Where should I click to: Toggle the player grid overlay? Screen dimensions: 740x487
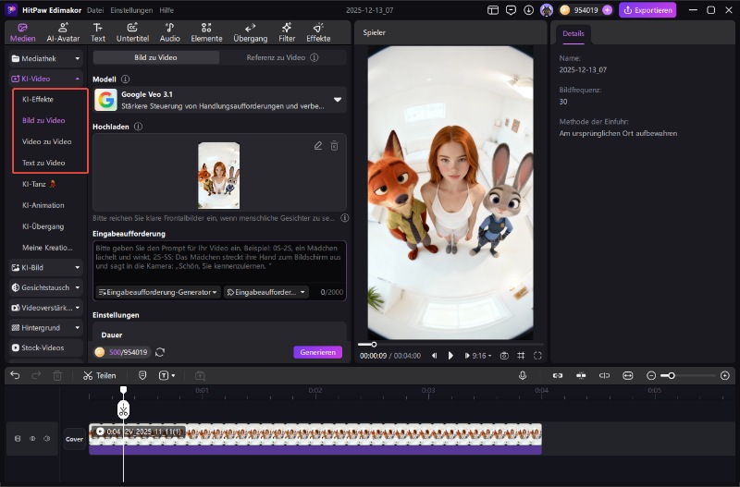coord(521,356)
